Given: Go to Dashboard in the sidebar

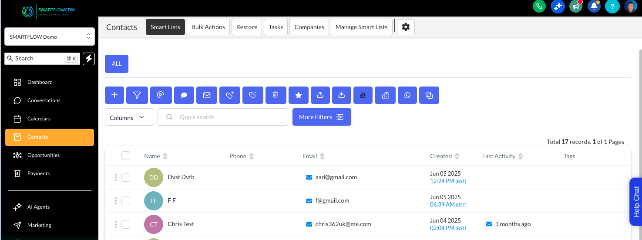Looking at the screenshot, I should [x=50, y=82].
